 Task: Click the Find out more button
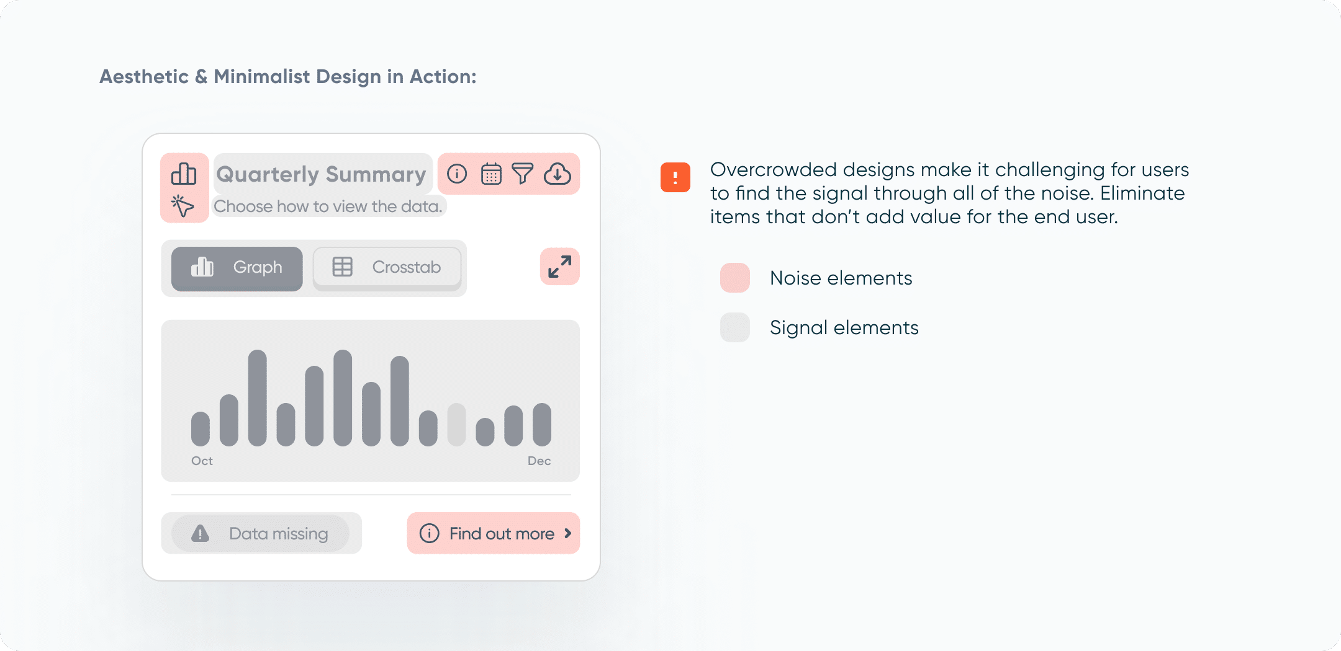pos(494,533)
